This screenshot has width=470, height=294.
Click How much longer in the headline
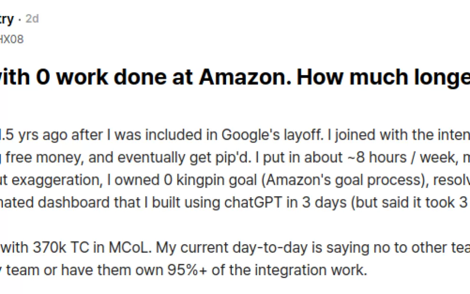tap(384, 78)
